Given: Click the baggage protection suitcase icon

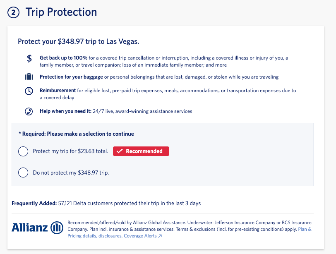Looking at the screenshot, I should click(29, 77).
